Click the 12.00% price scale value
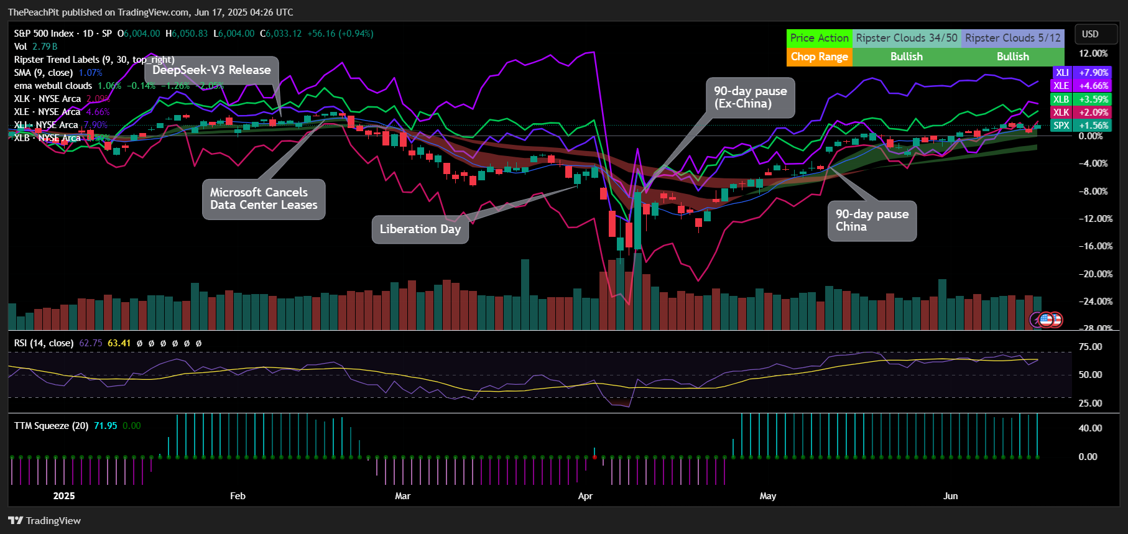 pos(1093,53)
